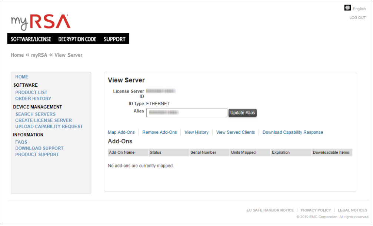The image size is (373, 226).
Task: Go to View Served Clients
Action: click(x=235, y=132)
